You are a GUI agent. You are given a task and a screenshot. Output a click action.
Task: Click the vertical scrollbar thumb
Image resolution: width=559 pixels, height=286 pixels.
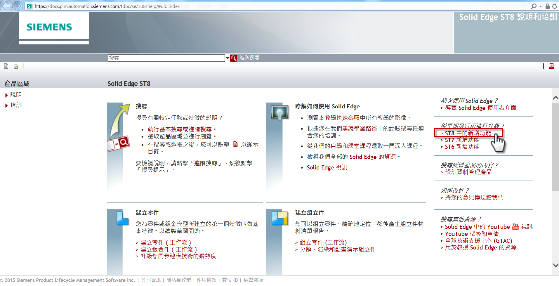coord(555,147)
